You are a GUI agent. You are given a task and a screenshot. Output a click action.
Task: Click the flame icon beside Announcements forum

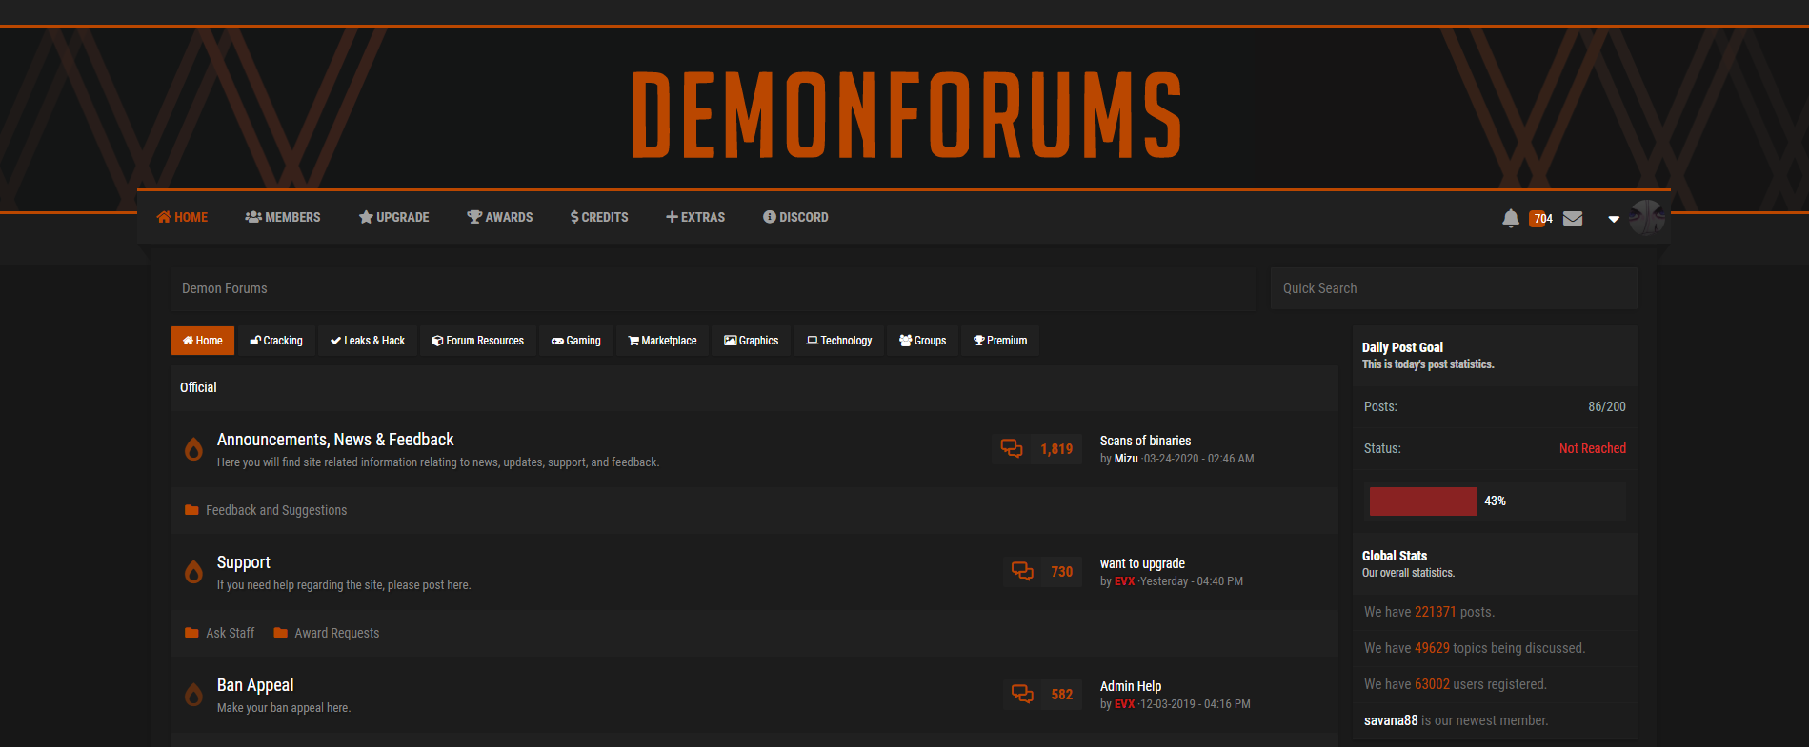click(193, 449)
